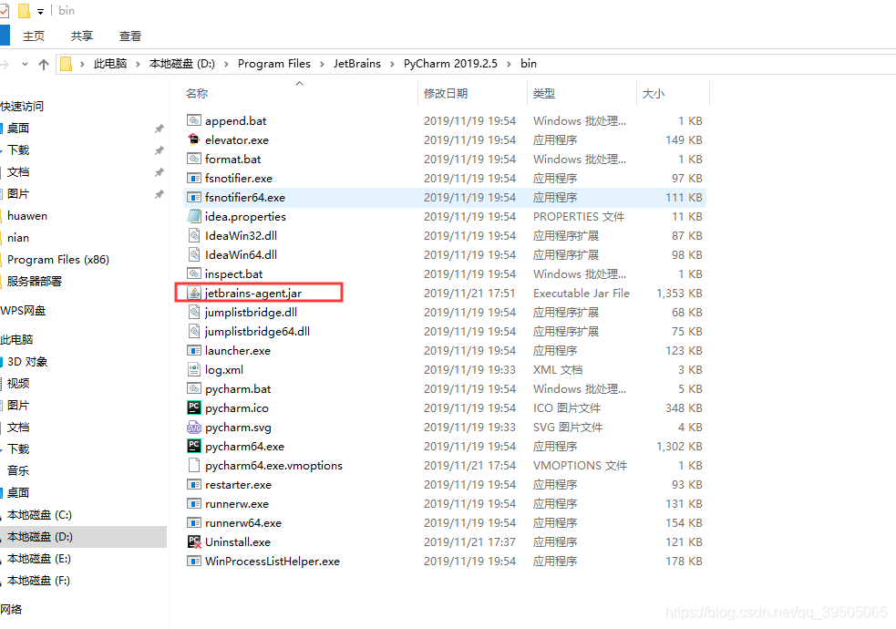Click the launcher.exe file icon
This screenshot has width=896, height=629.
194,350
